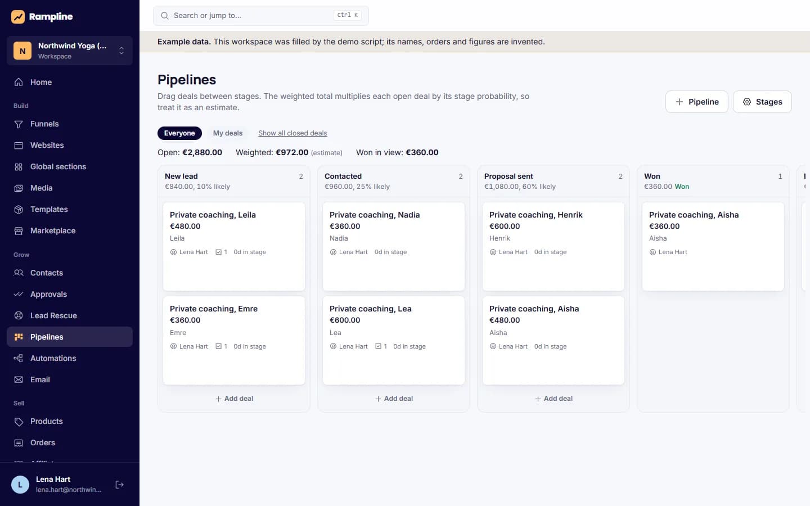
Task: Open Private coaching, Aisha card in Won
Action: pyautogui.click(x=713, y=246)
